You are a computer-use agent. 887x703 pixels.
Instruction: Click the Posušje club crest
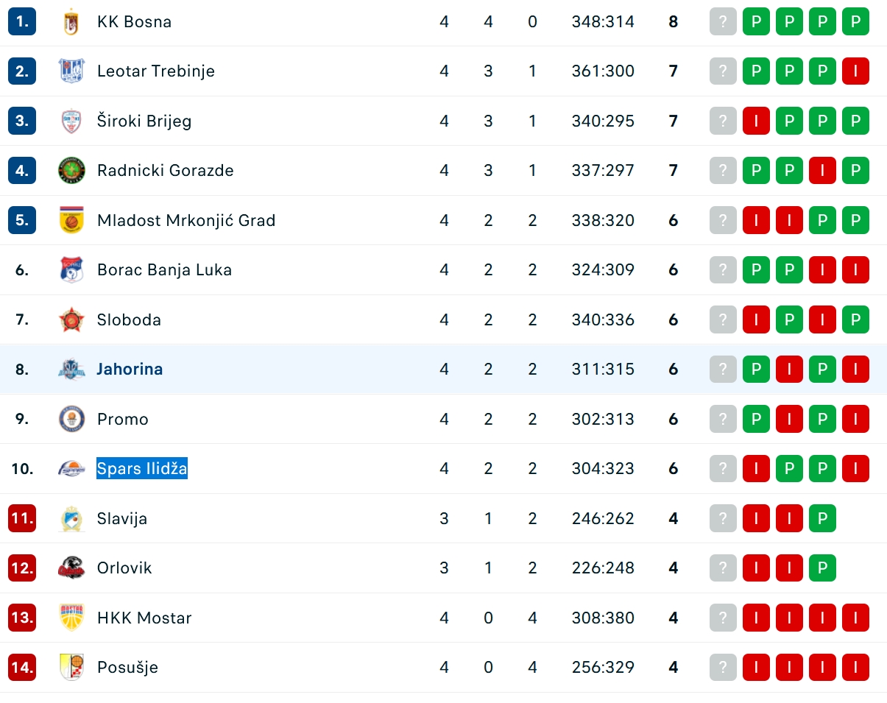pos(71,667)
